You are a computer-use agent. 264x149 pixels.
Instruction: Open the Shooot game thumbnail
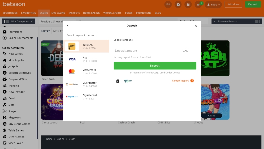[215, 102]
